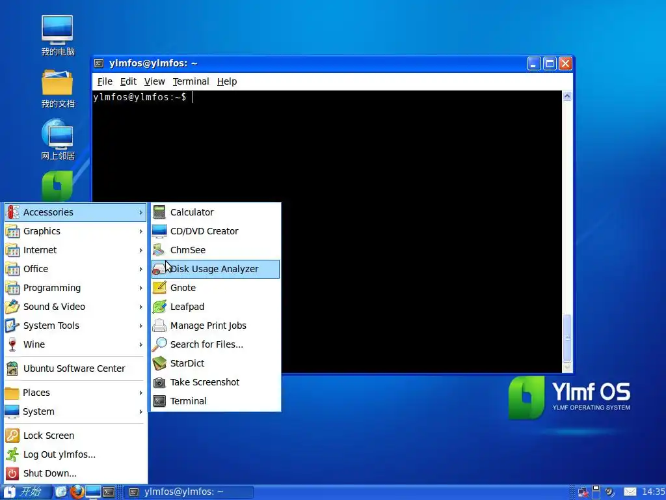The image size is (666, 500).
Task: Open the Terminal menu in menu bar
Action: (x=191, y=81)
